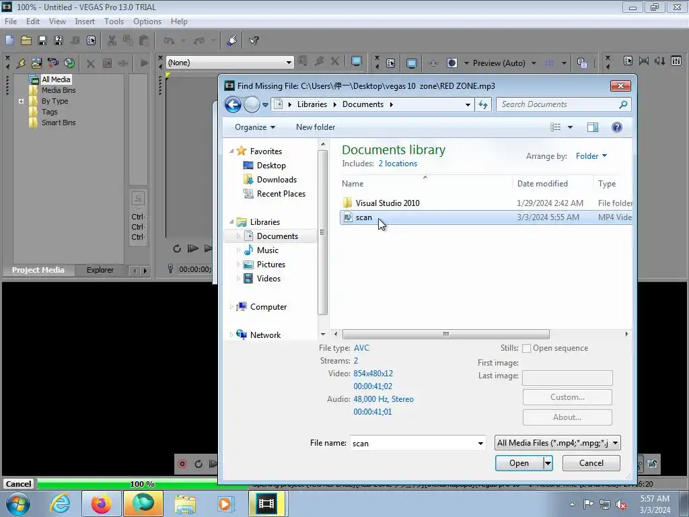Screen dimensions: 689x517
Task: Open the Edit menu
Action: point(33,22)
